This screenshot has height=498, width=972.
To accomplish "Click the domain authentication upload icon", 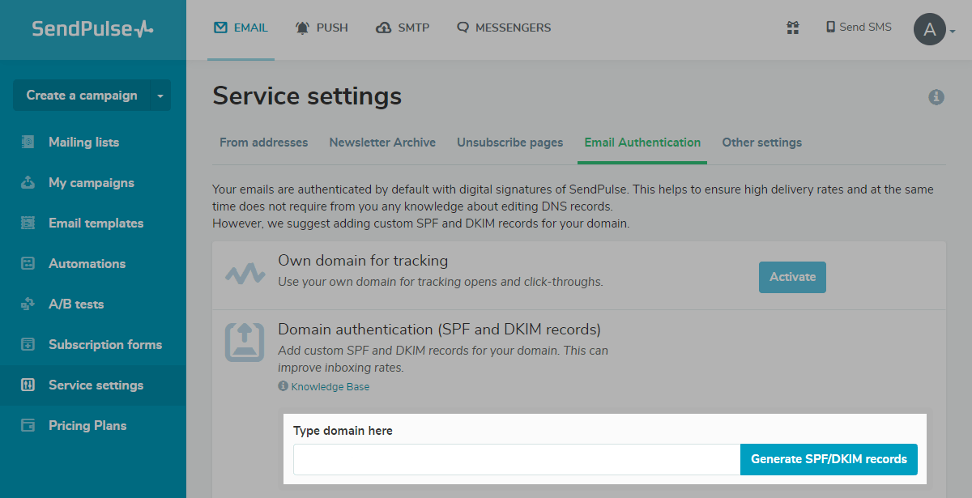I will pyautogui.click(x=245, y=342).
